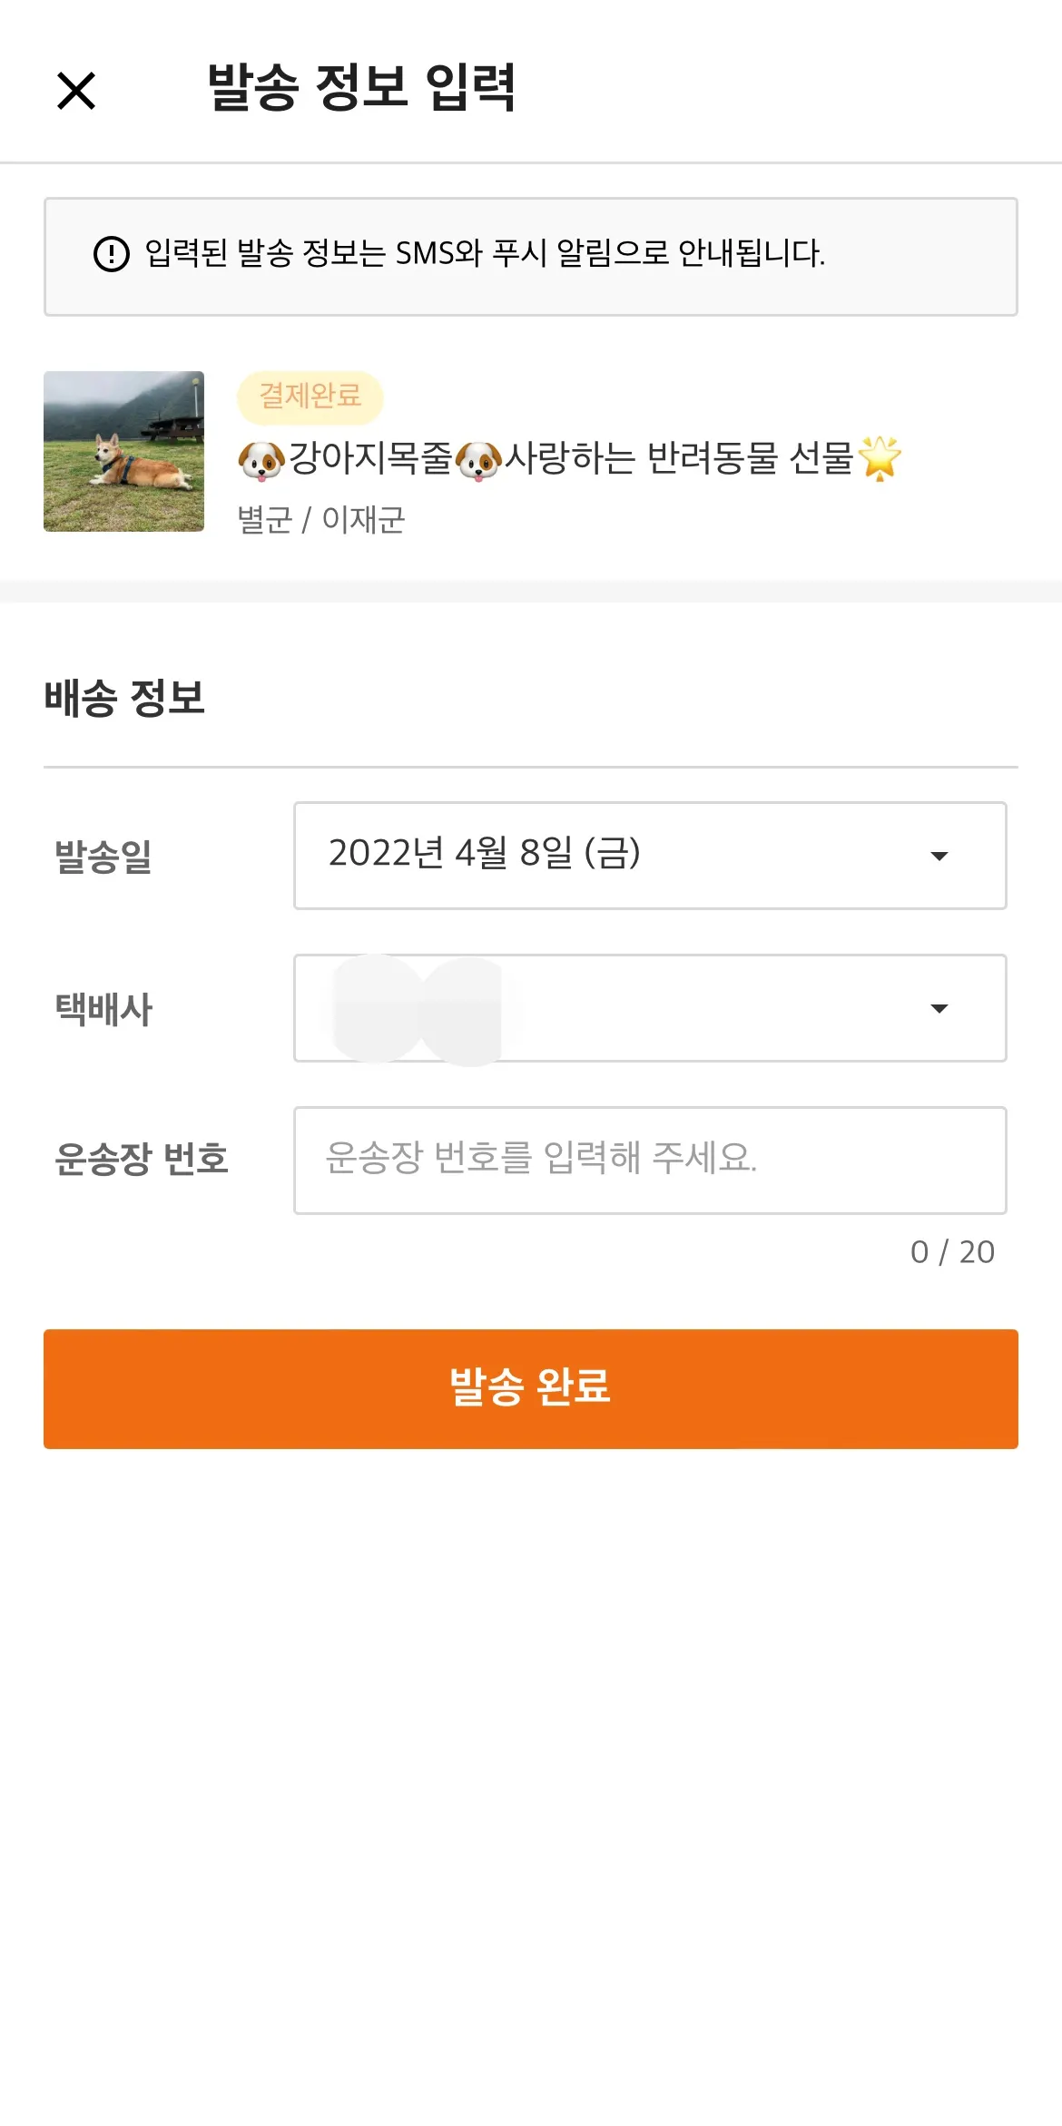Click the 운송장 번호 label
This screenshot has height=2126, width=1062.
click(x=141, y=1159)
